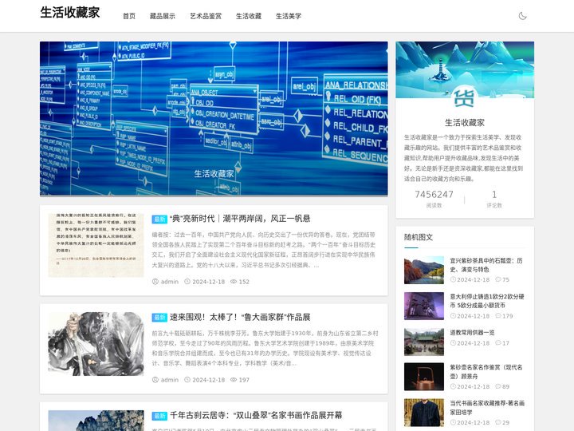Click clock icon on 意大利停止铸造 item
574x431 pixels.
pyautogui.click(x=453, y=316)
